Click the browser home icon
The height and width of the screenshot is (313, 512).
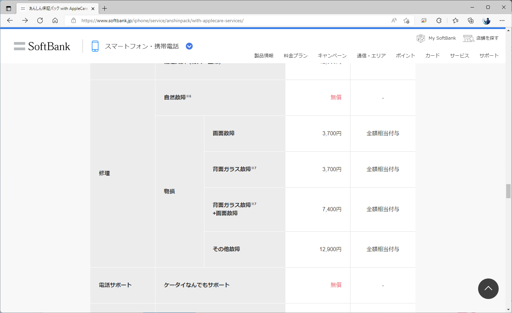pos(55,21)
